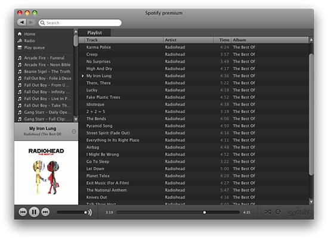Viewport: 328px width, 239px height.
Task: Select Arcade Fire – Neon Bible playlist
Action: tap(47, 65)
